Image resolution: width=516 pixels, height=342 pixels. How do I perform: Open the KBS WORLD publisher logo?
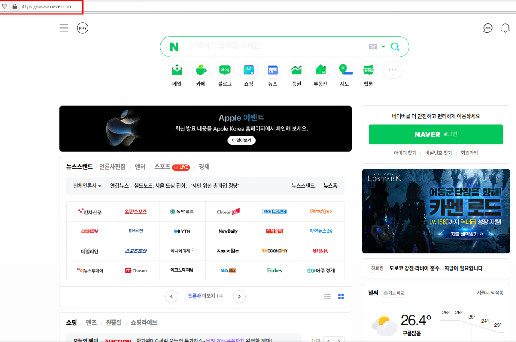[275, 212]
